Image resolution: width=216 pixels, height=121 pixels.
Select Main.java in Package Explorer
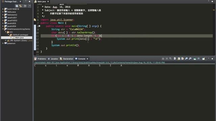pos(20,38)
